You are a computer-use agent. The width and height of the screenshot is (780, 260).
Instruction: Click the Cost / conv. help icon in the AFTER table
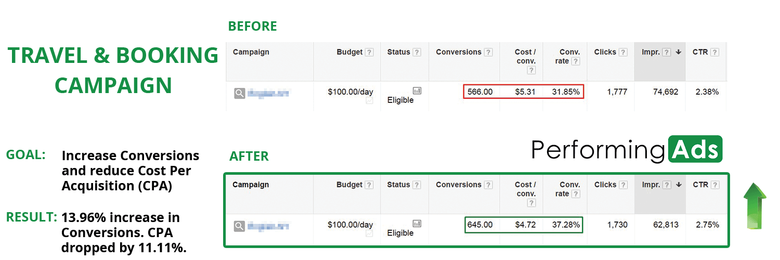[x=531, y=203]
